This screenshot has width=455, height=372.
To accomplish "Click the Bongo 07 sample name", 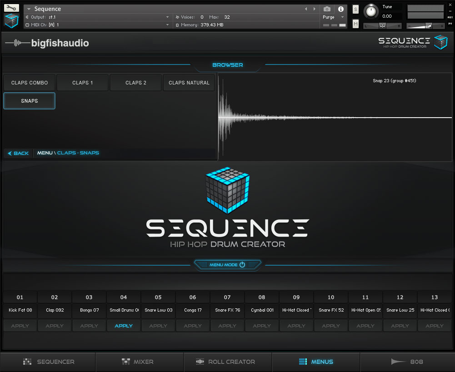I will (x=90, y=310).
